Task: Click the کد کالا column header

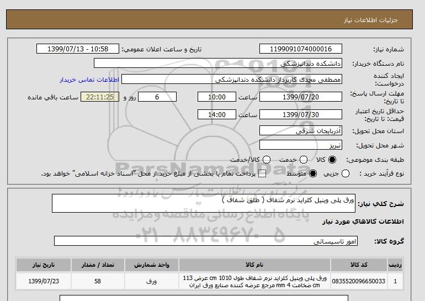Action: tap(359, 265)
